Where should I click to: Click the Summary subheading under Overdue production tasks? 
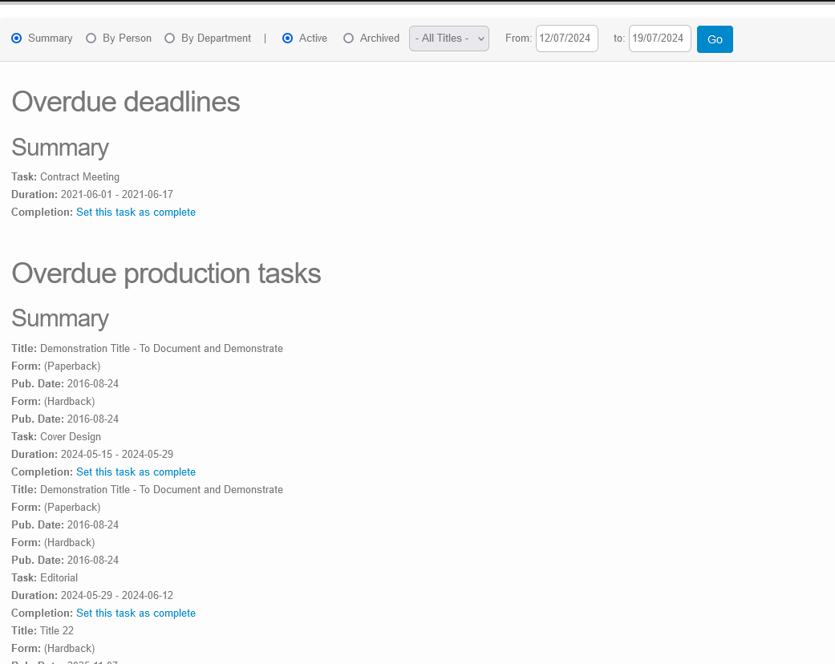point(60,318)
